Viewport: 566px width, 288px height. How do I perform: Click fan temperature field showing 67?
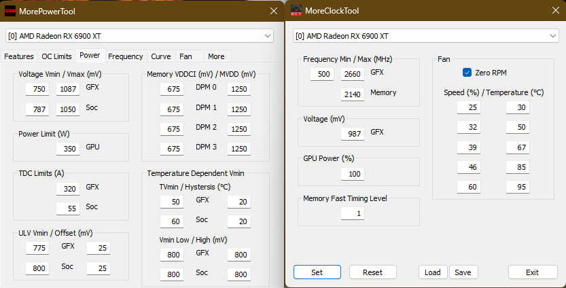(518, 147)
